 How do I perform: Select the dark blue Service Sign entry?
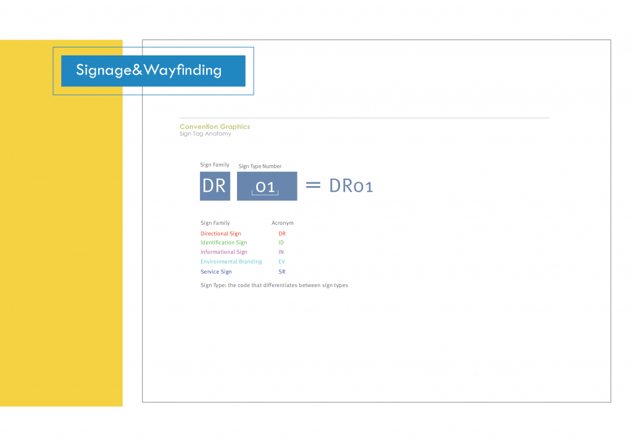[x=216, y=272]
